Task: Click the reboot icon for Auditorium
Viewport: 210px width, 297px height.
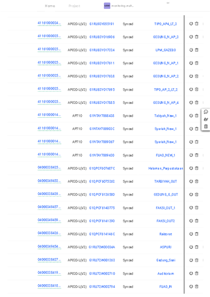Action: 191,273
